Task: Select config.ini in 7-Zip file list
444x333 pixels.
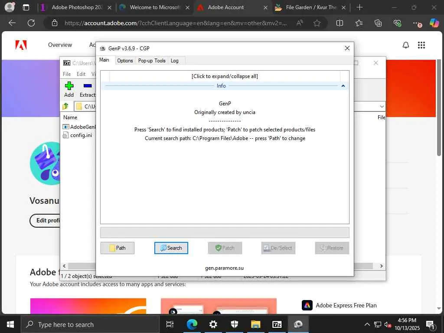Action: pos(81,135)
